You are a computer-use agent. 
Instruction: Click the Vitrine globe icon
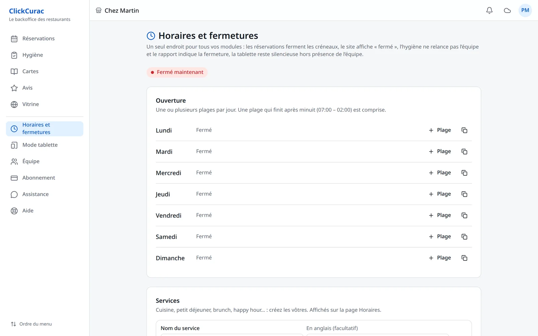(14, 104)
